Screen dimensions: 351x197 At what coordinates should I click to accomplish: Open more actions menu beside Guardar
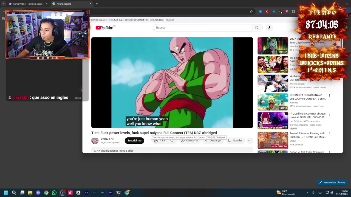[x=250, y=141]
